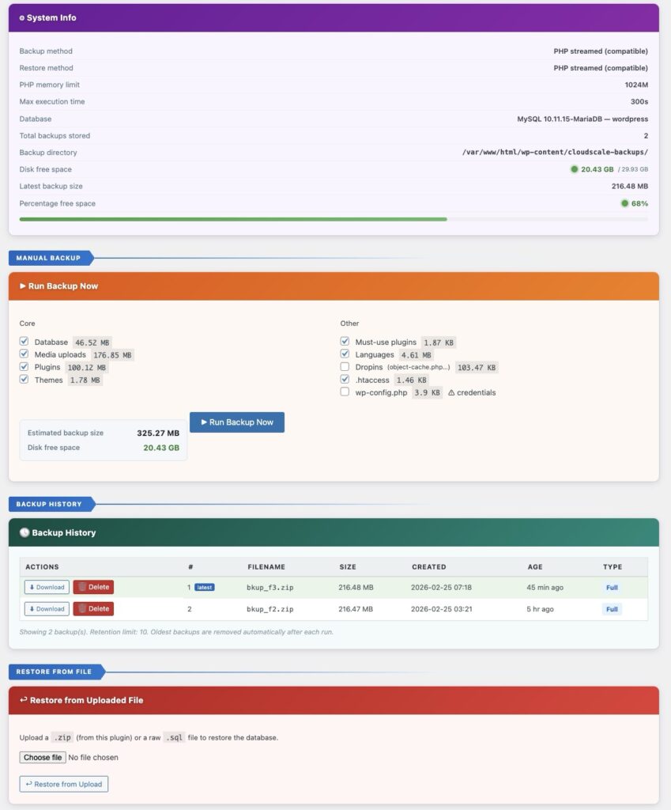Viewport: 671px width, 810px height.
Task: Uncheck the Database backup checkbox
Action: (x=22, y=342)
